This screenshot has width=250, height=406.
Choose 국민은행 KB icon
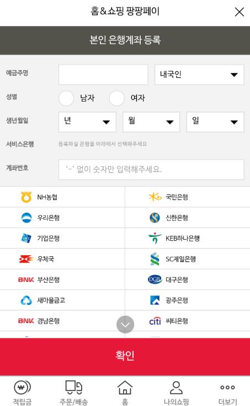point(155,197)
